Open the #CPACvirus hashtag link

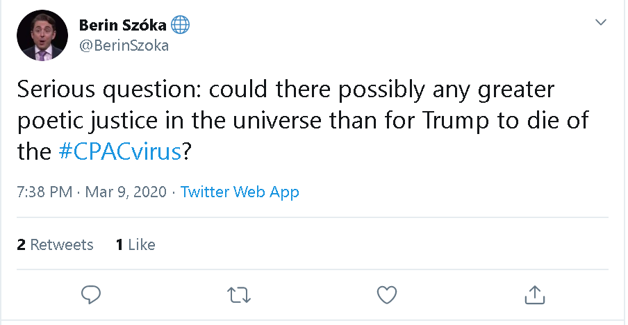[x=120, y=152]
